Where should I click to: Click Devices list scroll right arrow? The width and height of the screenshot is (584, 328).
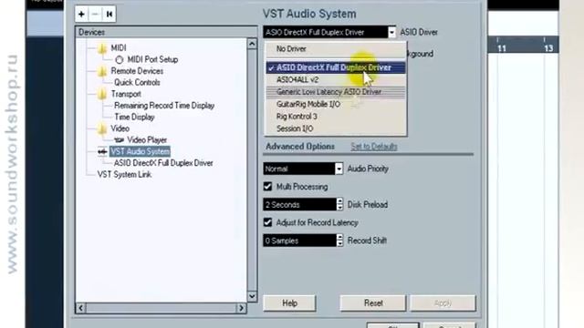tap(241, 308)
